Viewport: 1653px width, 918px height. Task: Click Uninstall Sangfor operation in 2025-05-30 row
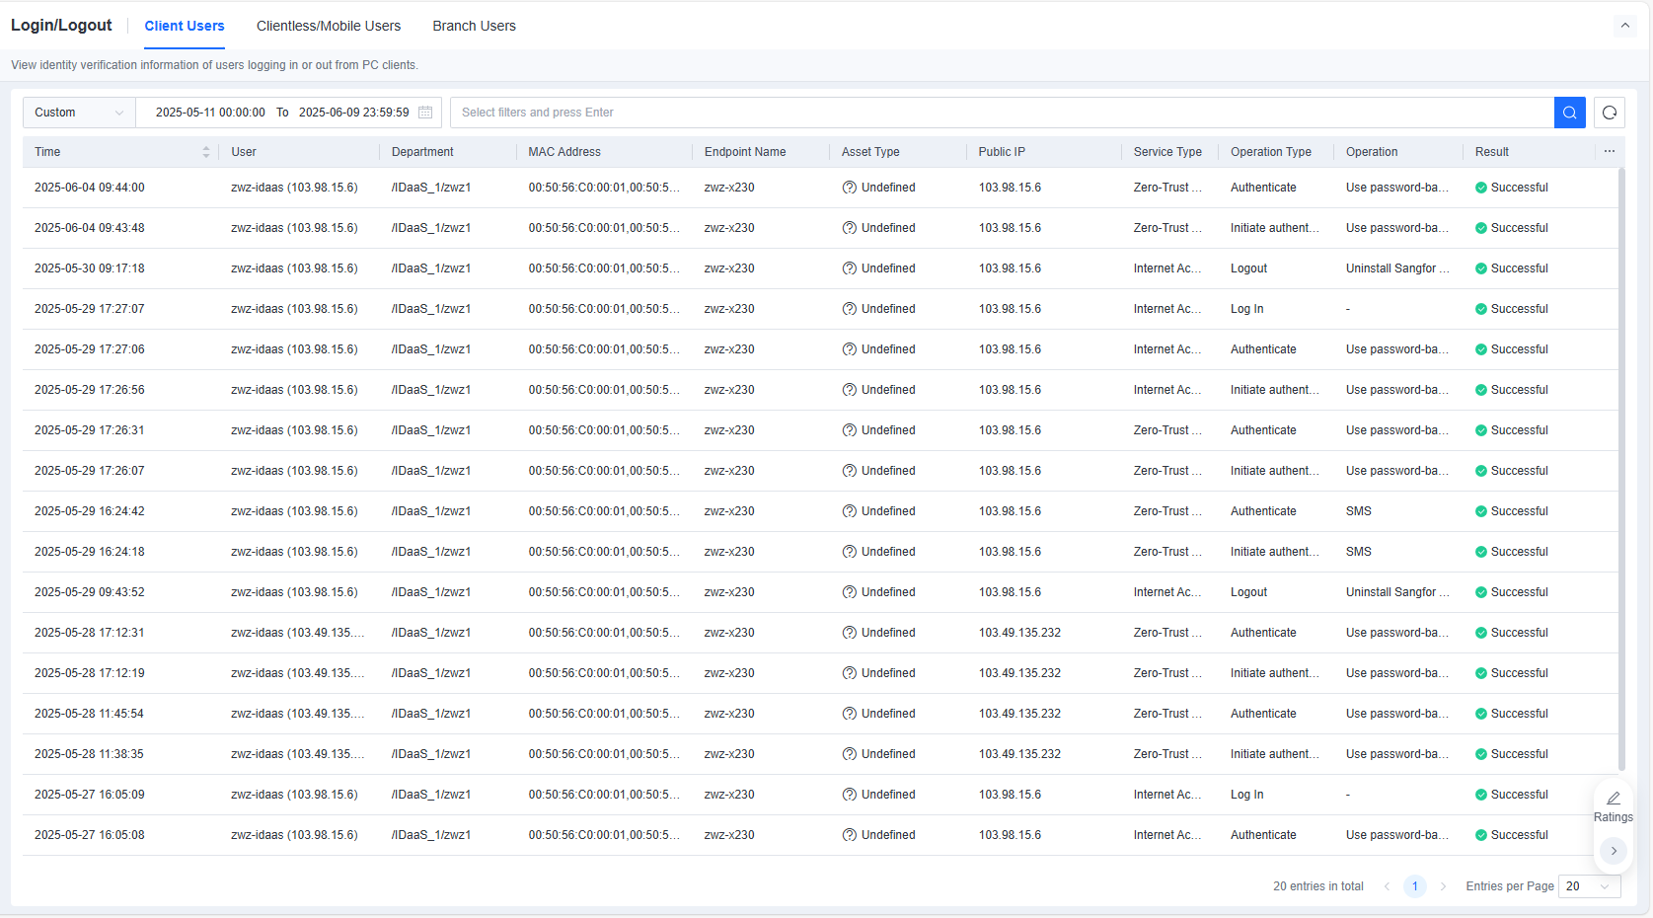(x=1397, y=268)
